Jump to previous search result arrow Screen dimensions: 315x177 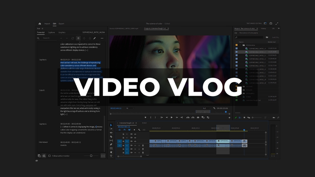pyautogui.click(x=61, y=38)
